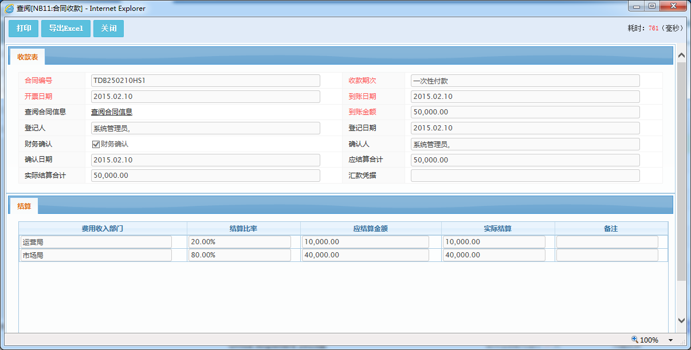Click the scrollbar up arrow
This screenshot has width=691, height=350.
[681, 55]
